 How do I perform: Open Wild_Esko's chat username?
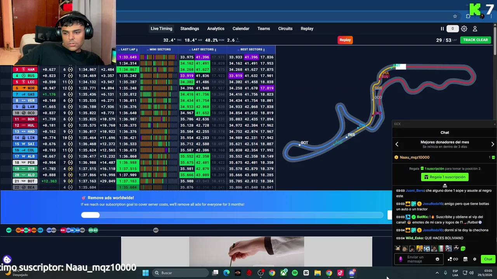415,238
